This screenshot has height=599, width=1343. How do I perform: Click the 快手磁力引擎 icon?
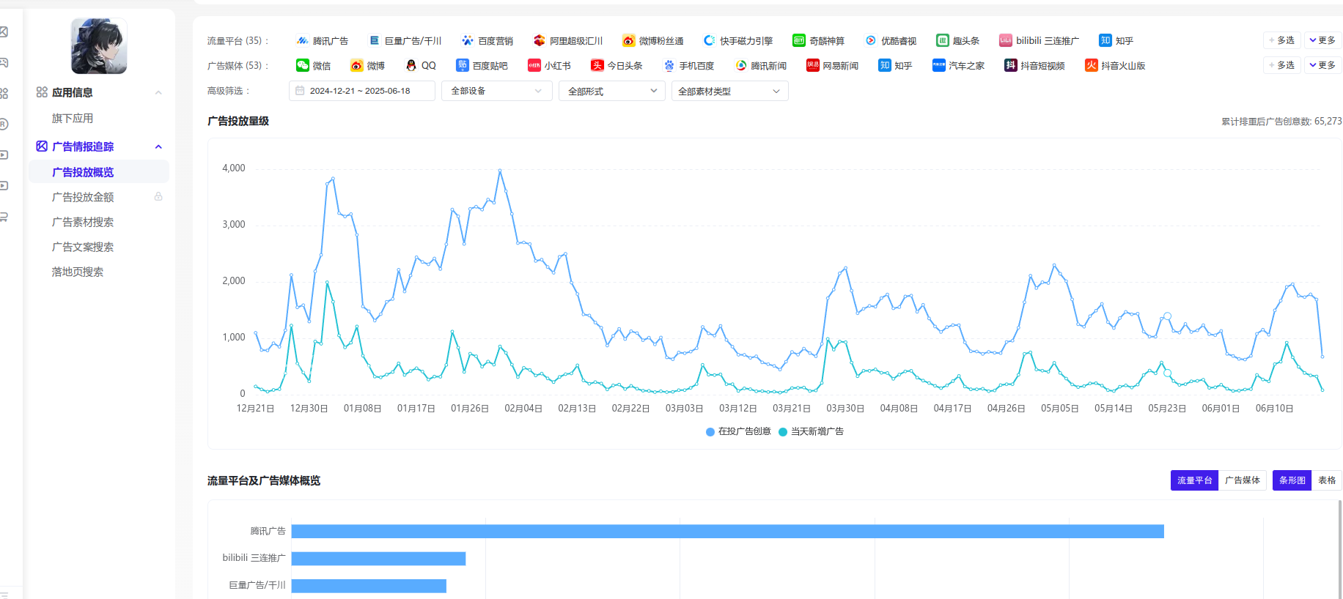pos(709,41)
